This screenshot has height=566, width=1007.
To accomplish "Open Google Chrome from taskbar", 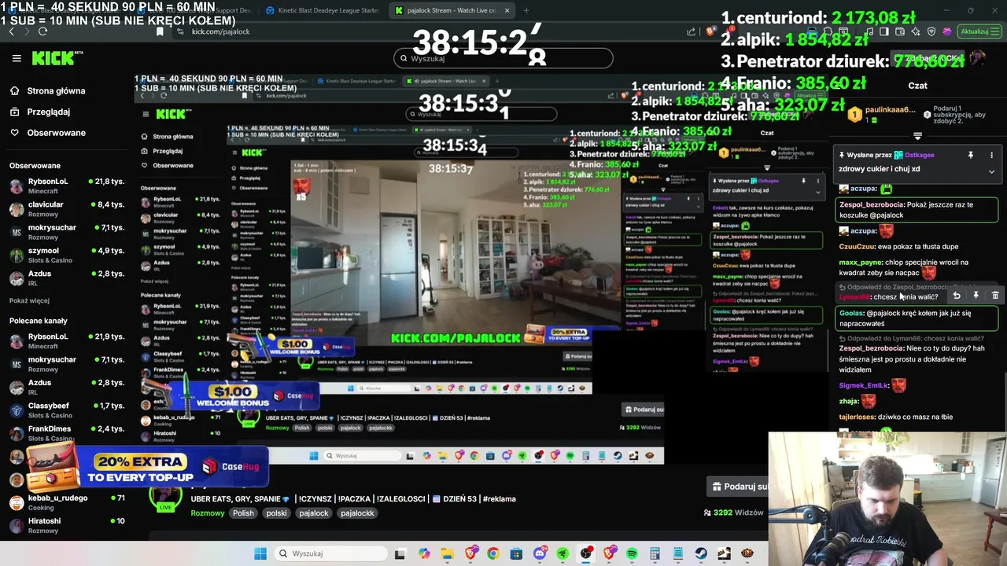I will click(x=493, y=553).
